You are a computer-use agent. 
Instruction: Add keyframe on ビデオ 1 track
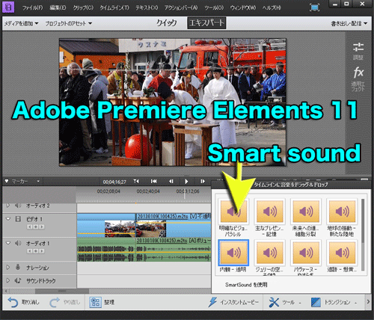36,227
